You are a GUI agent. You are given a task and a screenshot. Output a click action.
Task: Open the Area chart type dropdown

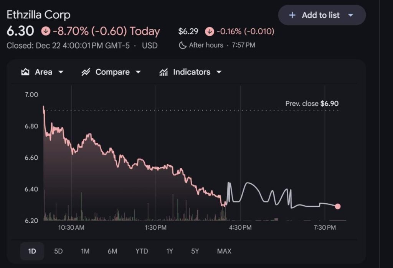[61, 72]
